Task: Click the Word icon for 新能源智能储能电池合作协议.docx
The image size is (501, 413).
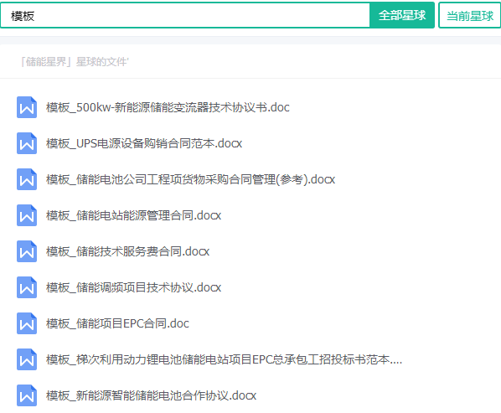Action: click(27, 395)
